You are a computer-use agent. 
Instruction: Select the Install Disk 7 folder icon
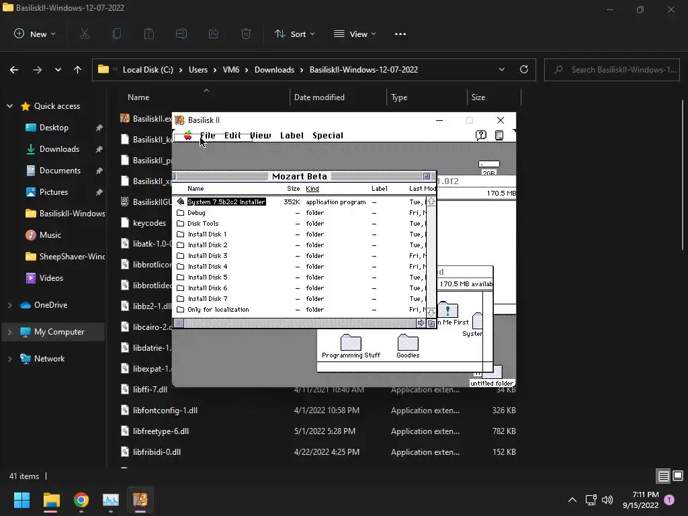pos(180,299)
